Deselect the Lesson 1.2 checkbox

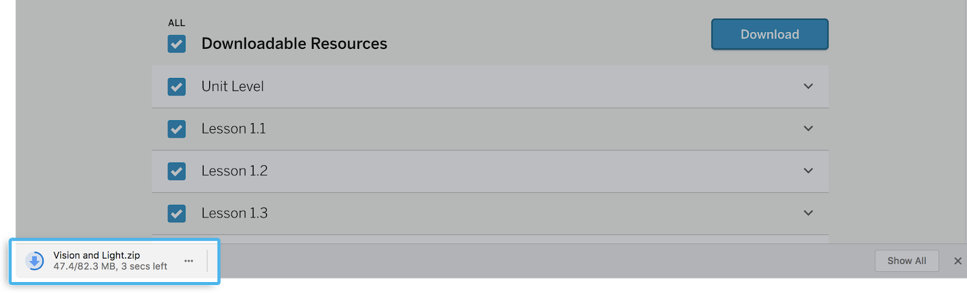(x=176, y=171)
